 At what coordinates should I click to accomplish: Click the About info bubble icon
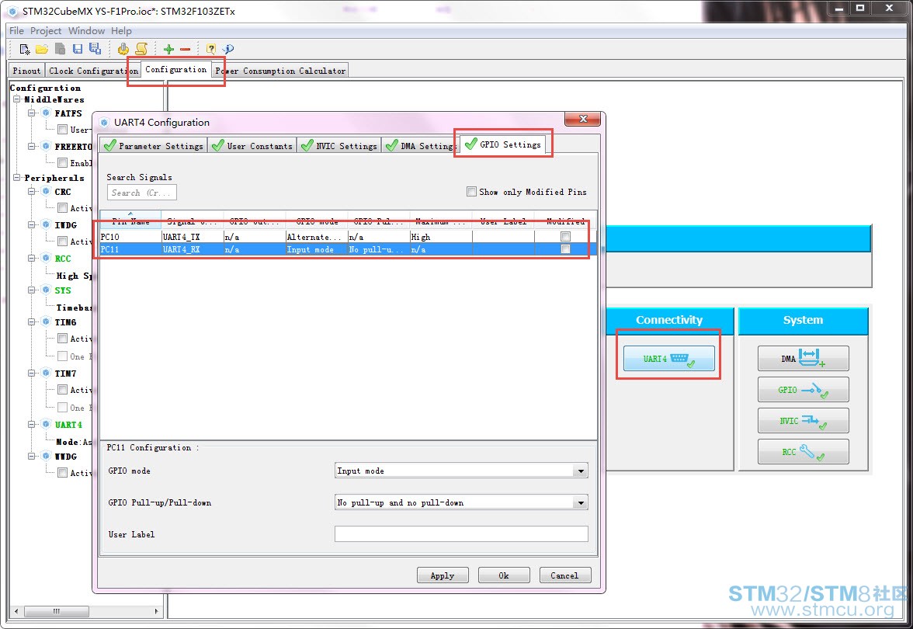click(228, 49)
